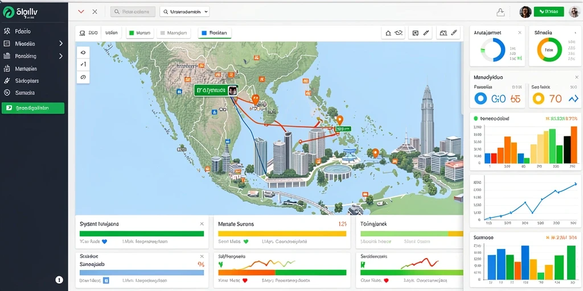Click the green callout label on the map
Image resolution: width=583 pixels, height=291 pixels.
[x=216, y=90]
